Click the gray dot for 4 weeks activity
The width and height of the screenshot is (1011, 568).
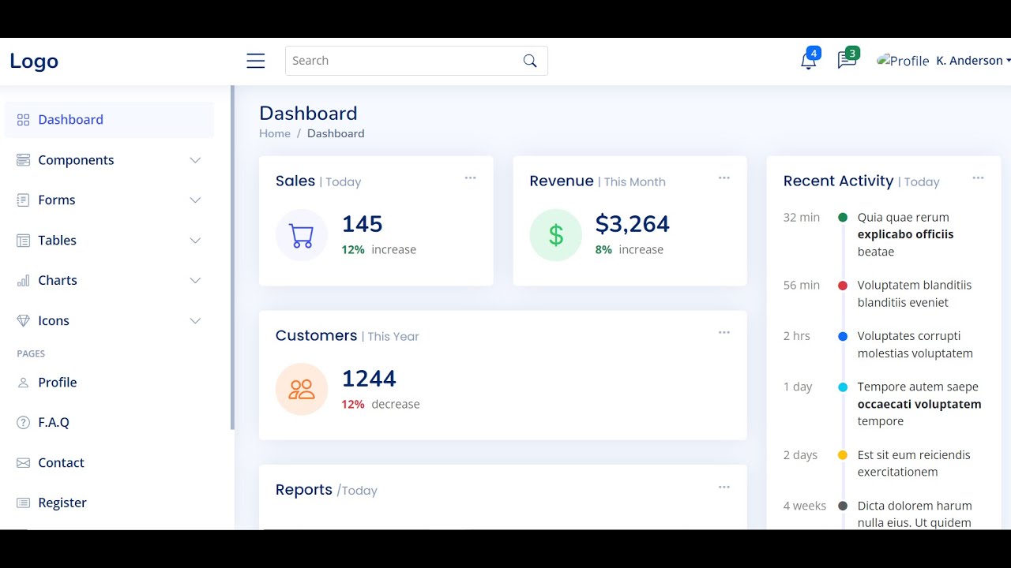pos(843,506)
